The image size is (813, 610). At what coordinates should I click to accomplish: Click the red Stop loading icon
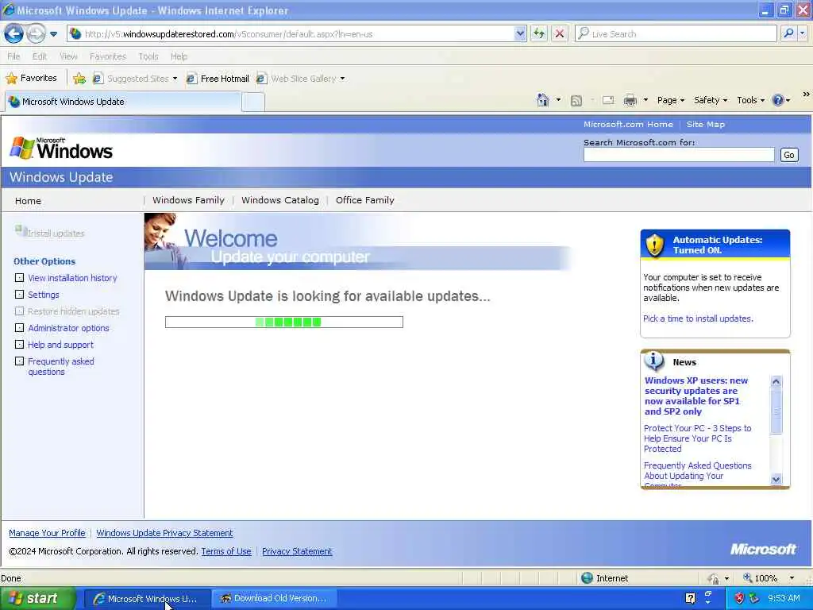click(x=560, y=34)
